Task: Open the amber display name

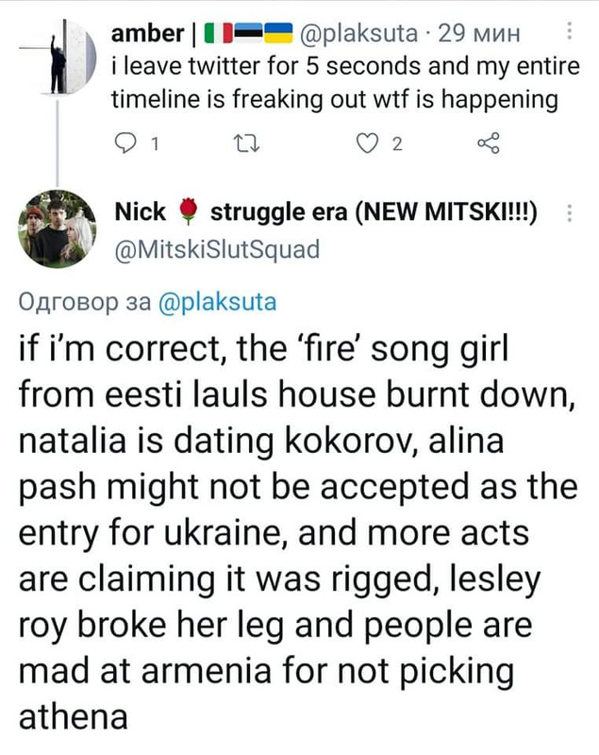Action: 147,35
